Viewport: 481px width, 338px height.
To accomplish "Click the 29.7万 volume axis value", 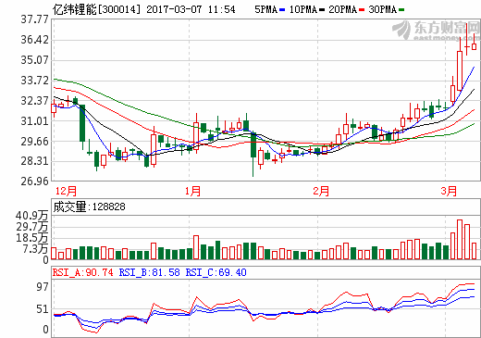I will [32, 227].
